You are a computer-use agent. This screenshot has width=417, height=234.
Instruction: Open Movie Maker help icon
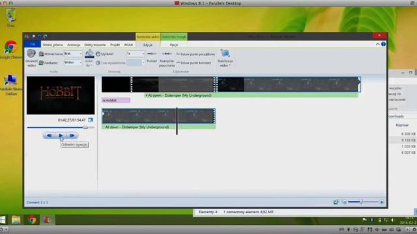pos(383,44)
